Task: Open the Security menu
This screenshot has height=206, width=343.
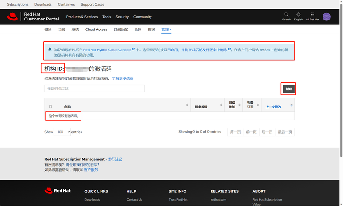Action: pyautogui.click(x=122, y=17)
